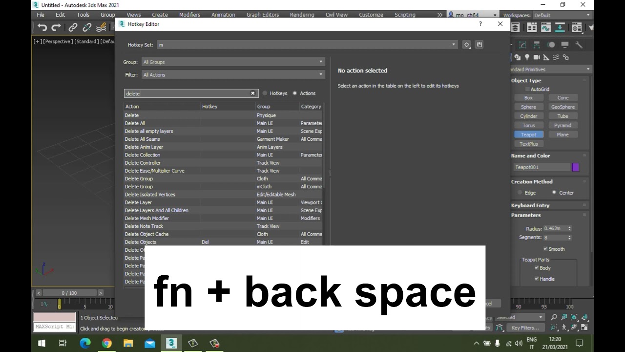The width and height of the screenshot is (625, 352).
Task: Select the Link tool icon
Action: coord(73,27)
